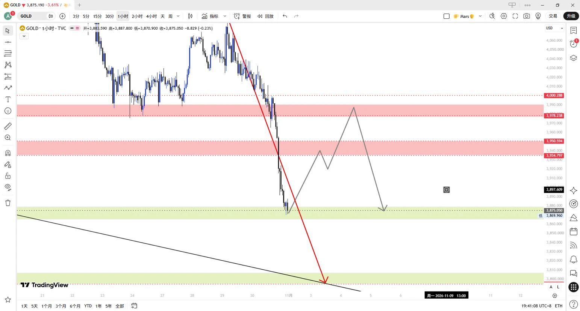This screenshot has height=311, width=580.
Task: Undo the last chart action
Action: [x=285, y=16]
